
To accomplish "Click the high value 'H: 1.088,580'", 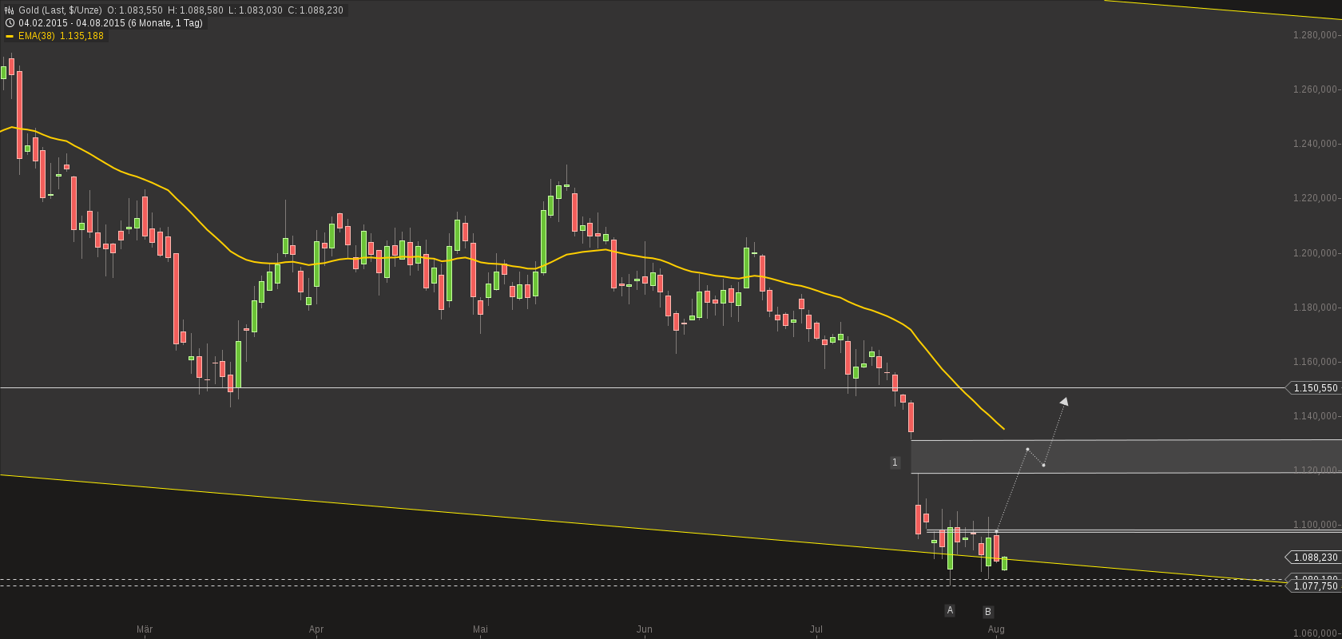I will click(196, 10).
